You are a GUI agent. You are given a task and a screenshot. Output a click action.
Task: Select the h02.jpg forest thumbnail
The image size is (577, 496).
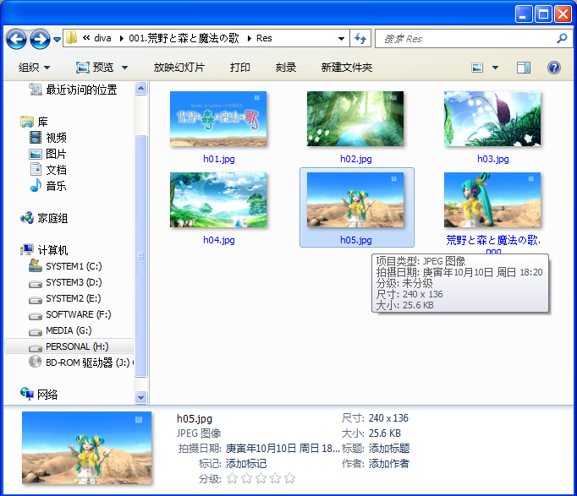coord(355,118)
